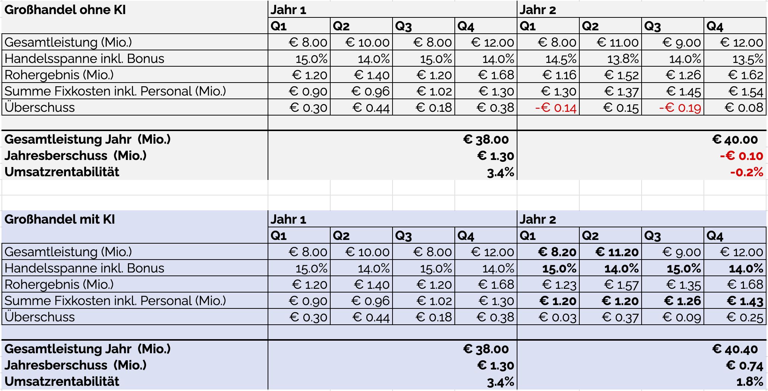Select the € 40.00 yearly Gesamtleistung value
Screen dimensions: 768x391
pyautogui.click(x=735, y=140)
